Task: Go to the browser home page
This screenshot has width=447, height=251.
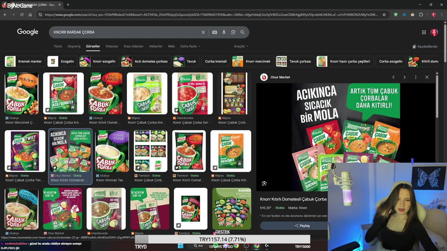Action: pyautogui.click(x=30, y=15)
